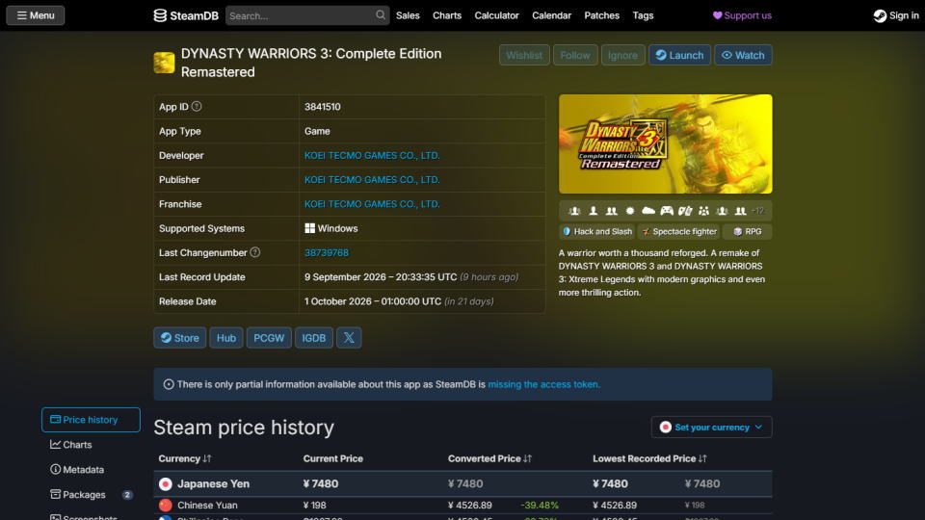Toggle the Follow button
This screenshot has height=520, width=925.
point(574,55)
